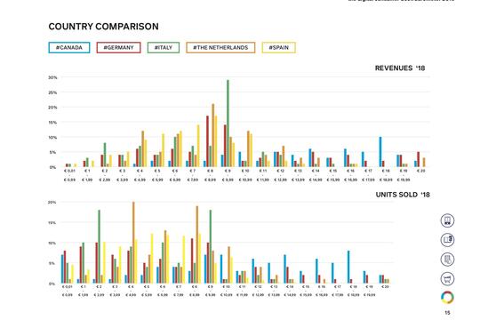Click the green Italy € 2 bar in Units Sold
The height and width of the screenshot is (320, 480).
tap(99, 246)
